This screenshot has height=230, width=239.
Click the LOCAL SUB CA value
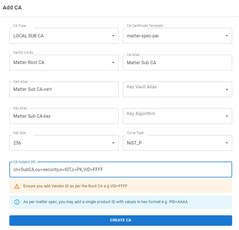28,36
